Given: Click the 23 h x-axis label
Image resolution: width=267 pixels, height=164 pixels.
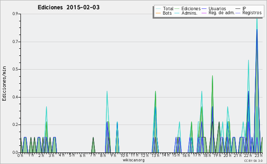Looking at the screenshot, I should [x=259, y=155].
